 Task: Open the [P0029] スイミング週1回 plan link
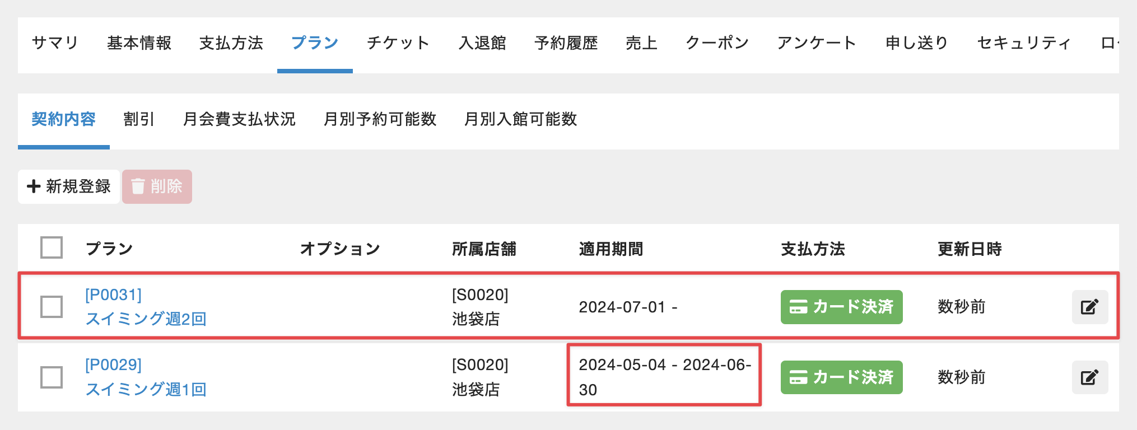[x=146, y=377]
